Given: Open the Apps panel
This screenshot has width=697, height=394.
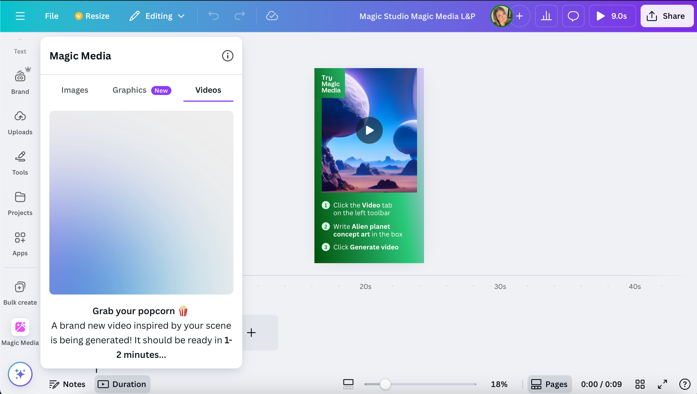Looking at the screenshot, I should point(20,244).
